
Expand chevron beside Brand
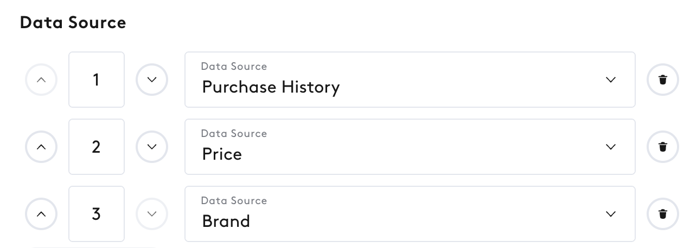tap(611, 214)
